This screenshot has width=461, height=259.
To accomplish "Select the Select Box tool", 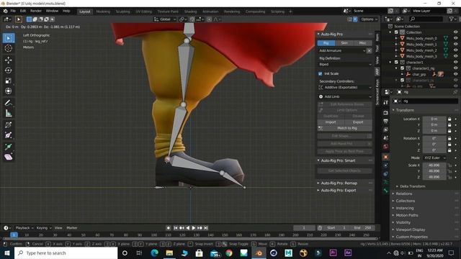I will tap(9, 38).
